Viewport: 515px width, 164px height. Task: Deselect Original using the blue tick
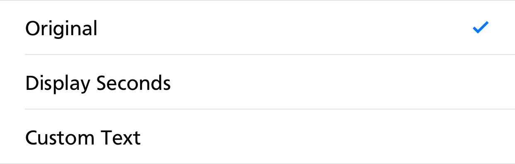click(x=481, y=28)
